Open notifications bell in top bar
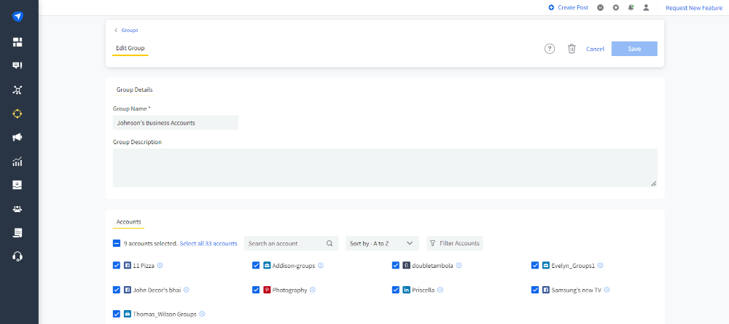 631,8
